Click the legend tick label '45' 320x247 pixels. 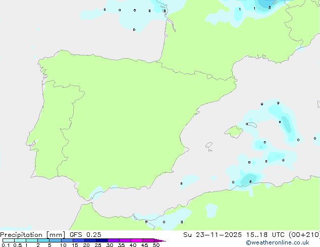tap(144, 245)
